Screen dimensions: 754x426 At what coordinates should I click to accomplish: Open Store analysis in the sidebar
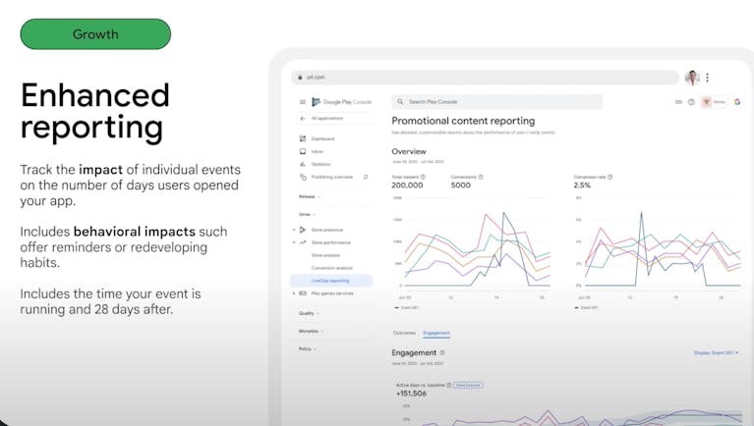tap(325, 255)
